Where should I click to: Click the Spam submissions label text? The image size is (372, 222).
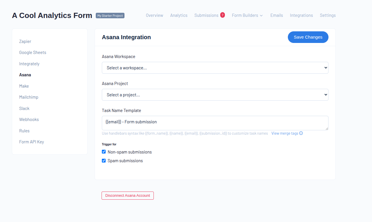[125, 161]
